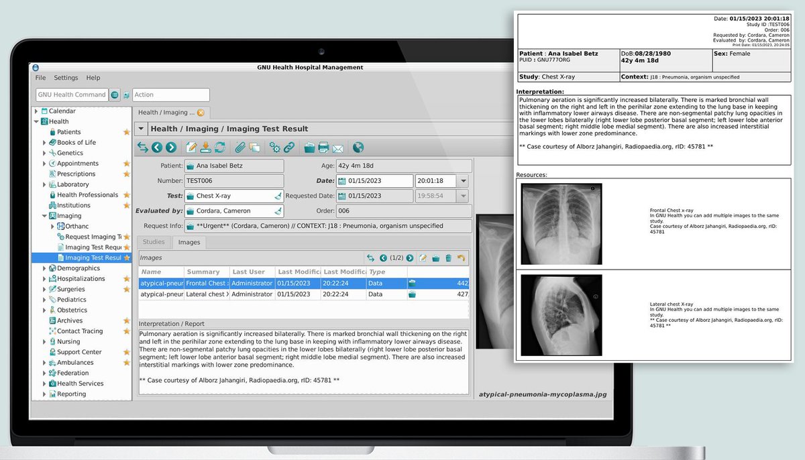Open the folder icon in Images panel toolbar
This screenshot has width=805, height=460.
tap(435, 257)
